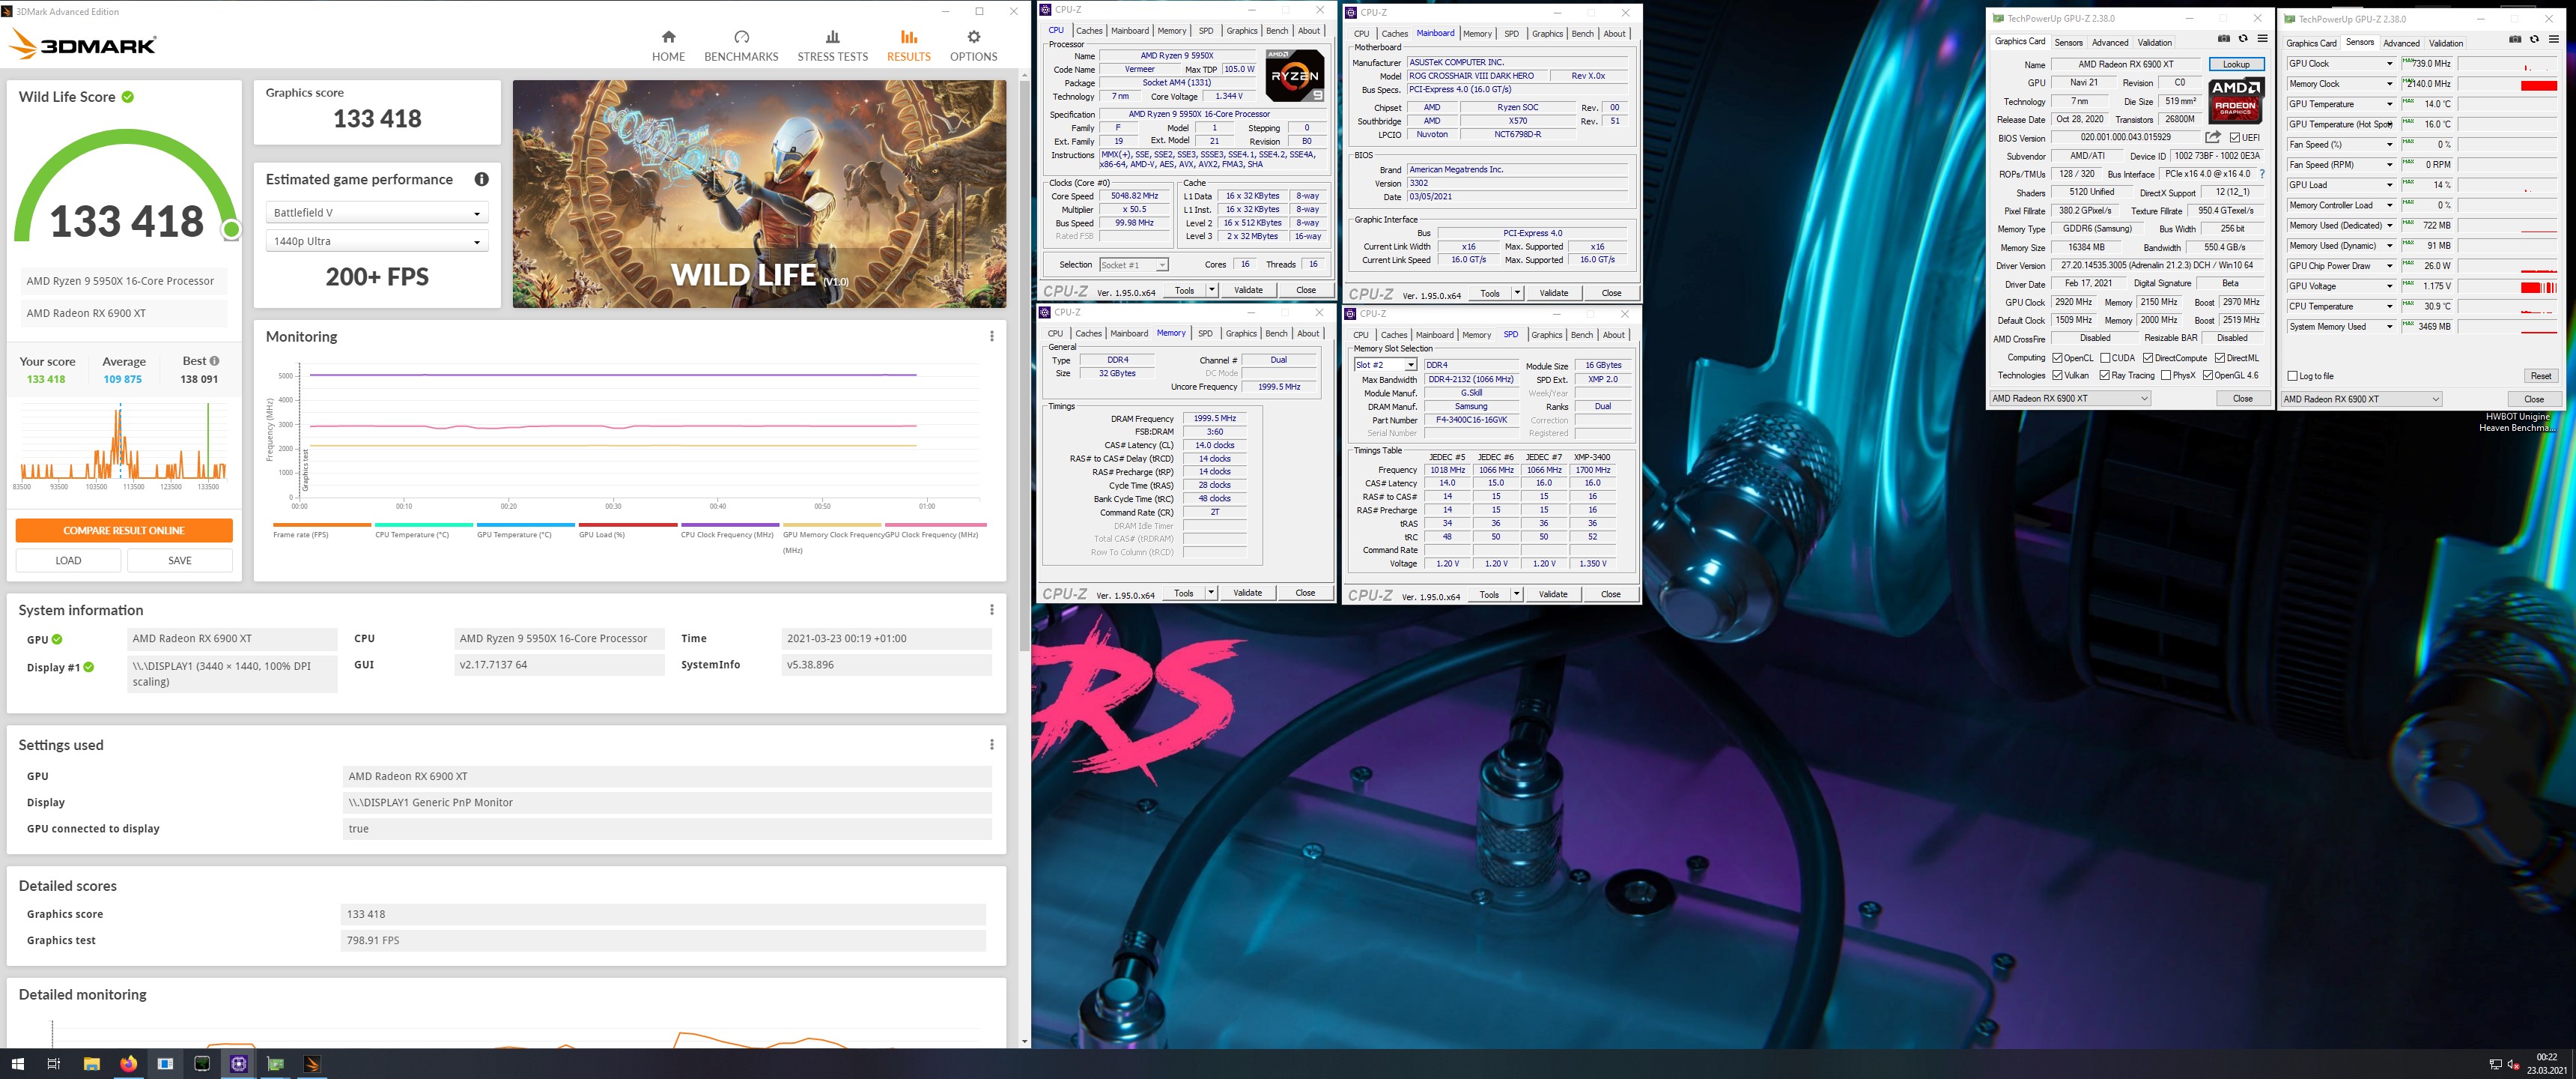This screenshot has height=1079, width=2576.
Task: Open Task View on the taskbar
Action: coord(54,1064)
